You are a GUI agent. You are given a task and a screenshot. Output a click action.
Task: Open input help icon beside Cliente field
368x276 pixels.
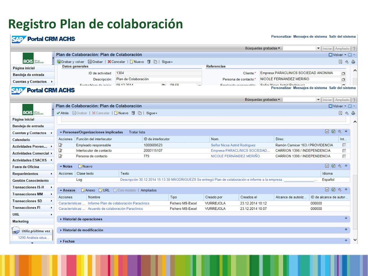pyautogui.click(x=343, y=73)
